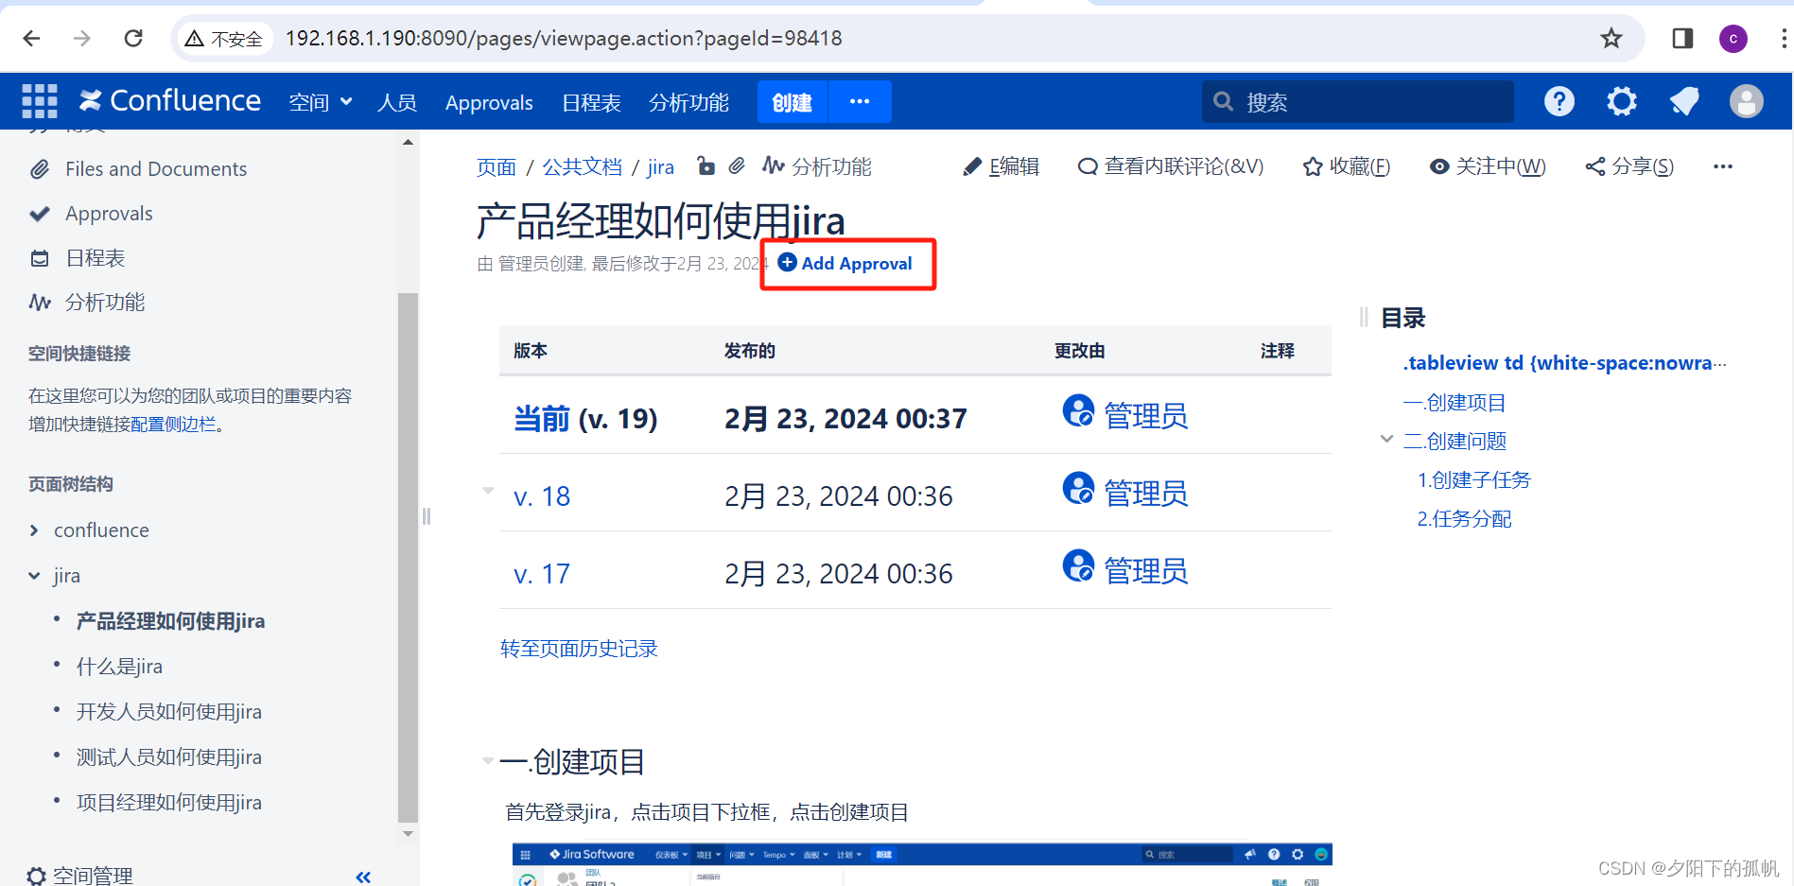
Task: Collapse sidebar with double chevron icon
Action: 363,877
